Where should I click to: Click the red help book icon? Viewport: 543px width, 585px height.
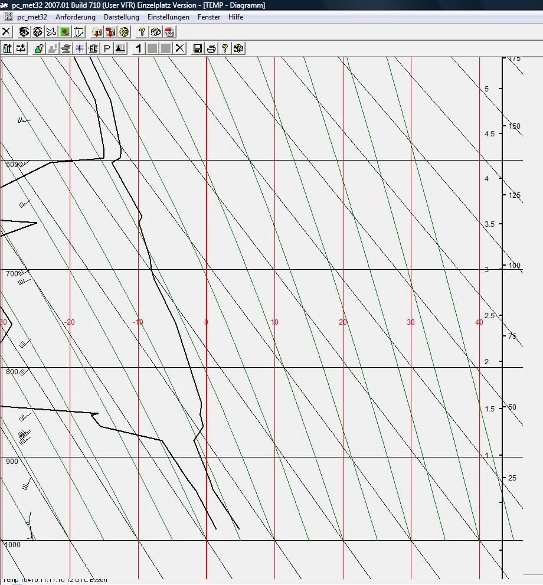pyautogui.click(x=169, y=32)
